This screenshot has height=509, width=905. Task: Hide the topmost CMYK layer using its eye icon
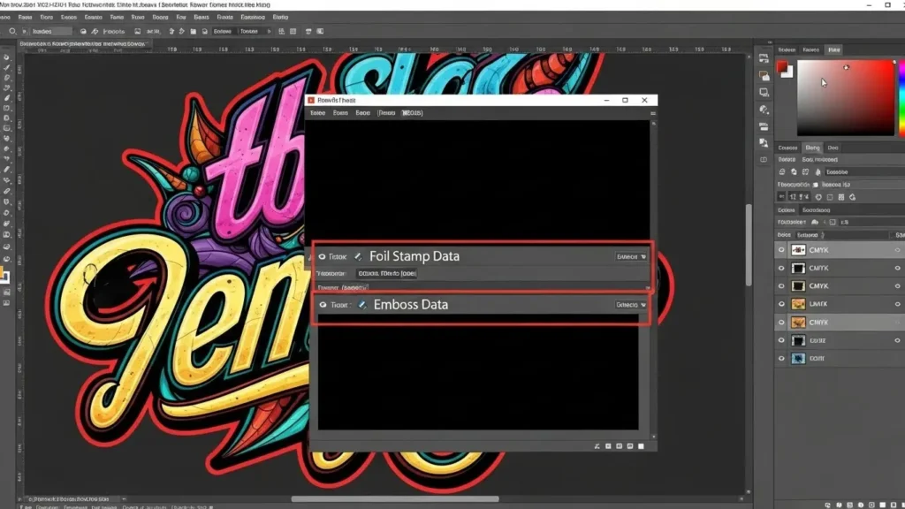click(x=781, y=251)
